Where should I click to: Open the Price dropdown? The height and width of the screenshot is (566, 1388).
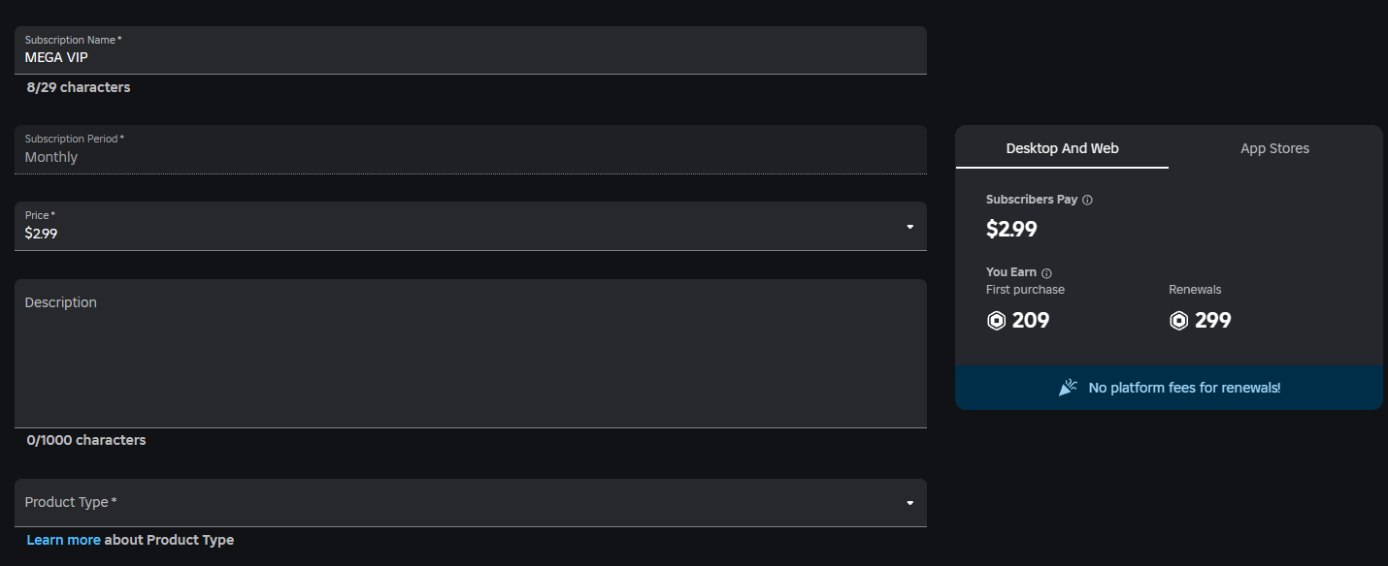(909, 226)
